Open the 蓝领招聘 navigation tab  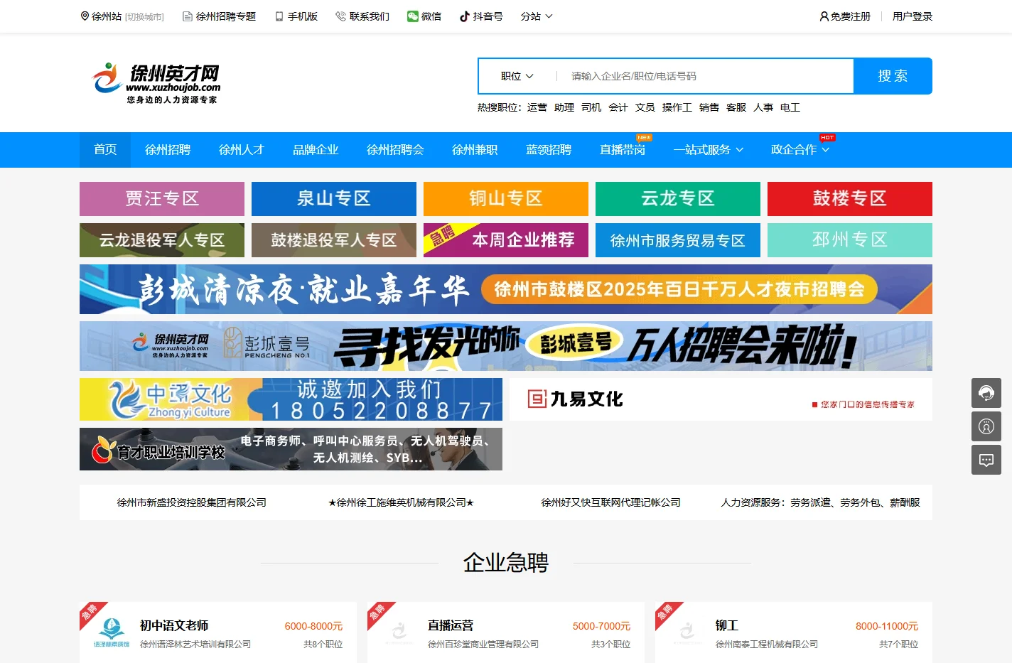549,150
